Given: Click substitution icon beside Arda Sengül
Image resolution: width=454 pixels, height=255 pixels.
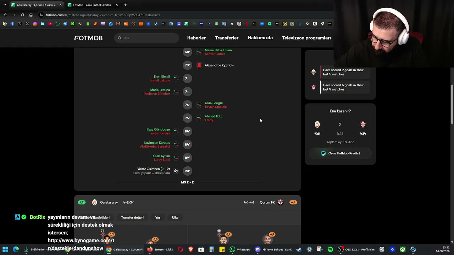Looking at the screenshot, I should tap(199, 105).
